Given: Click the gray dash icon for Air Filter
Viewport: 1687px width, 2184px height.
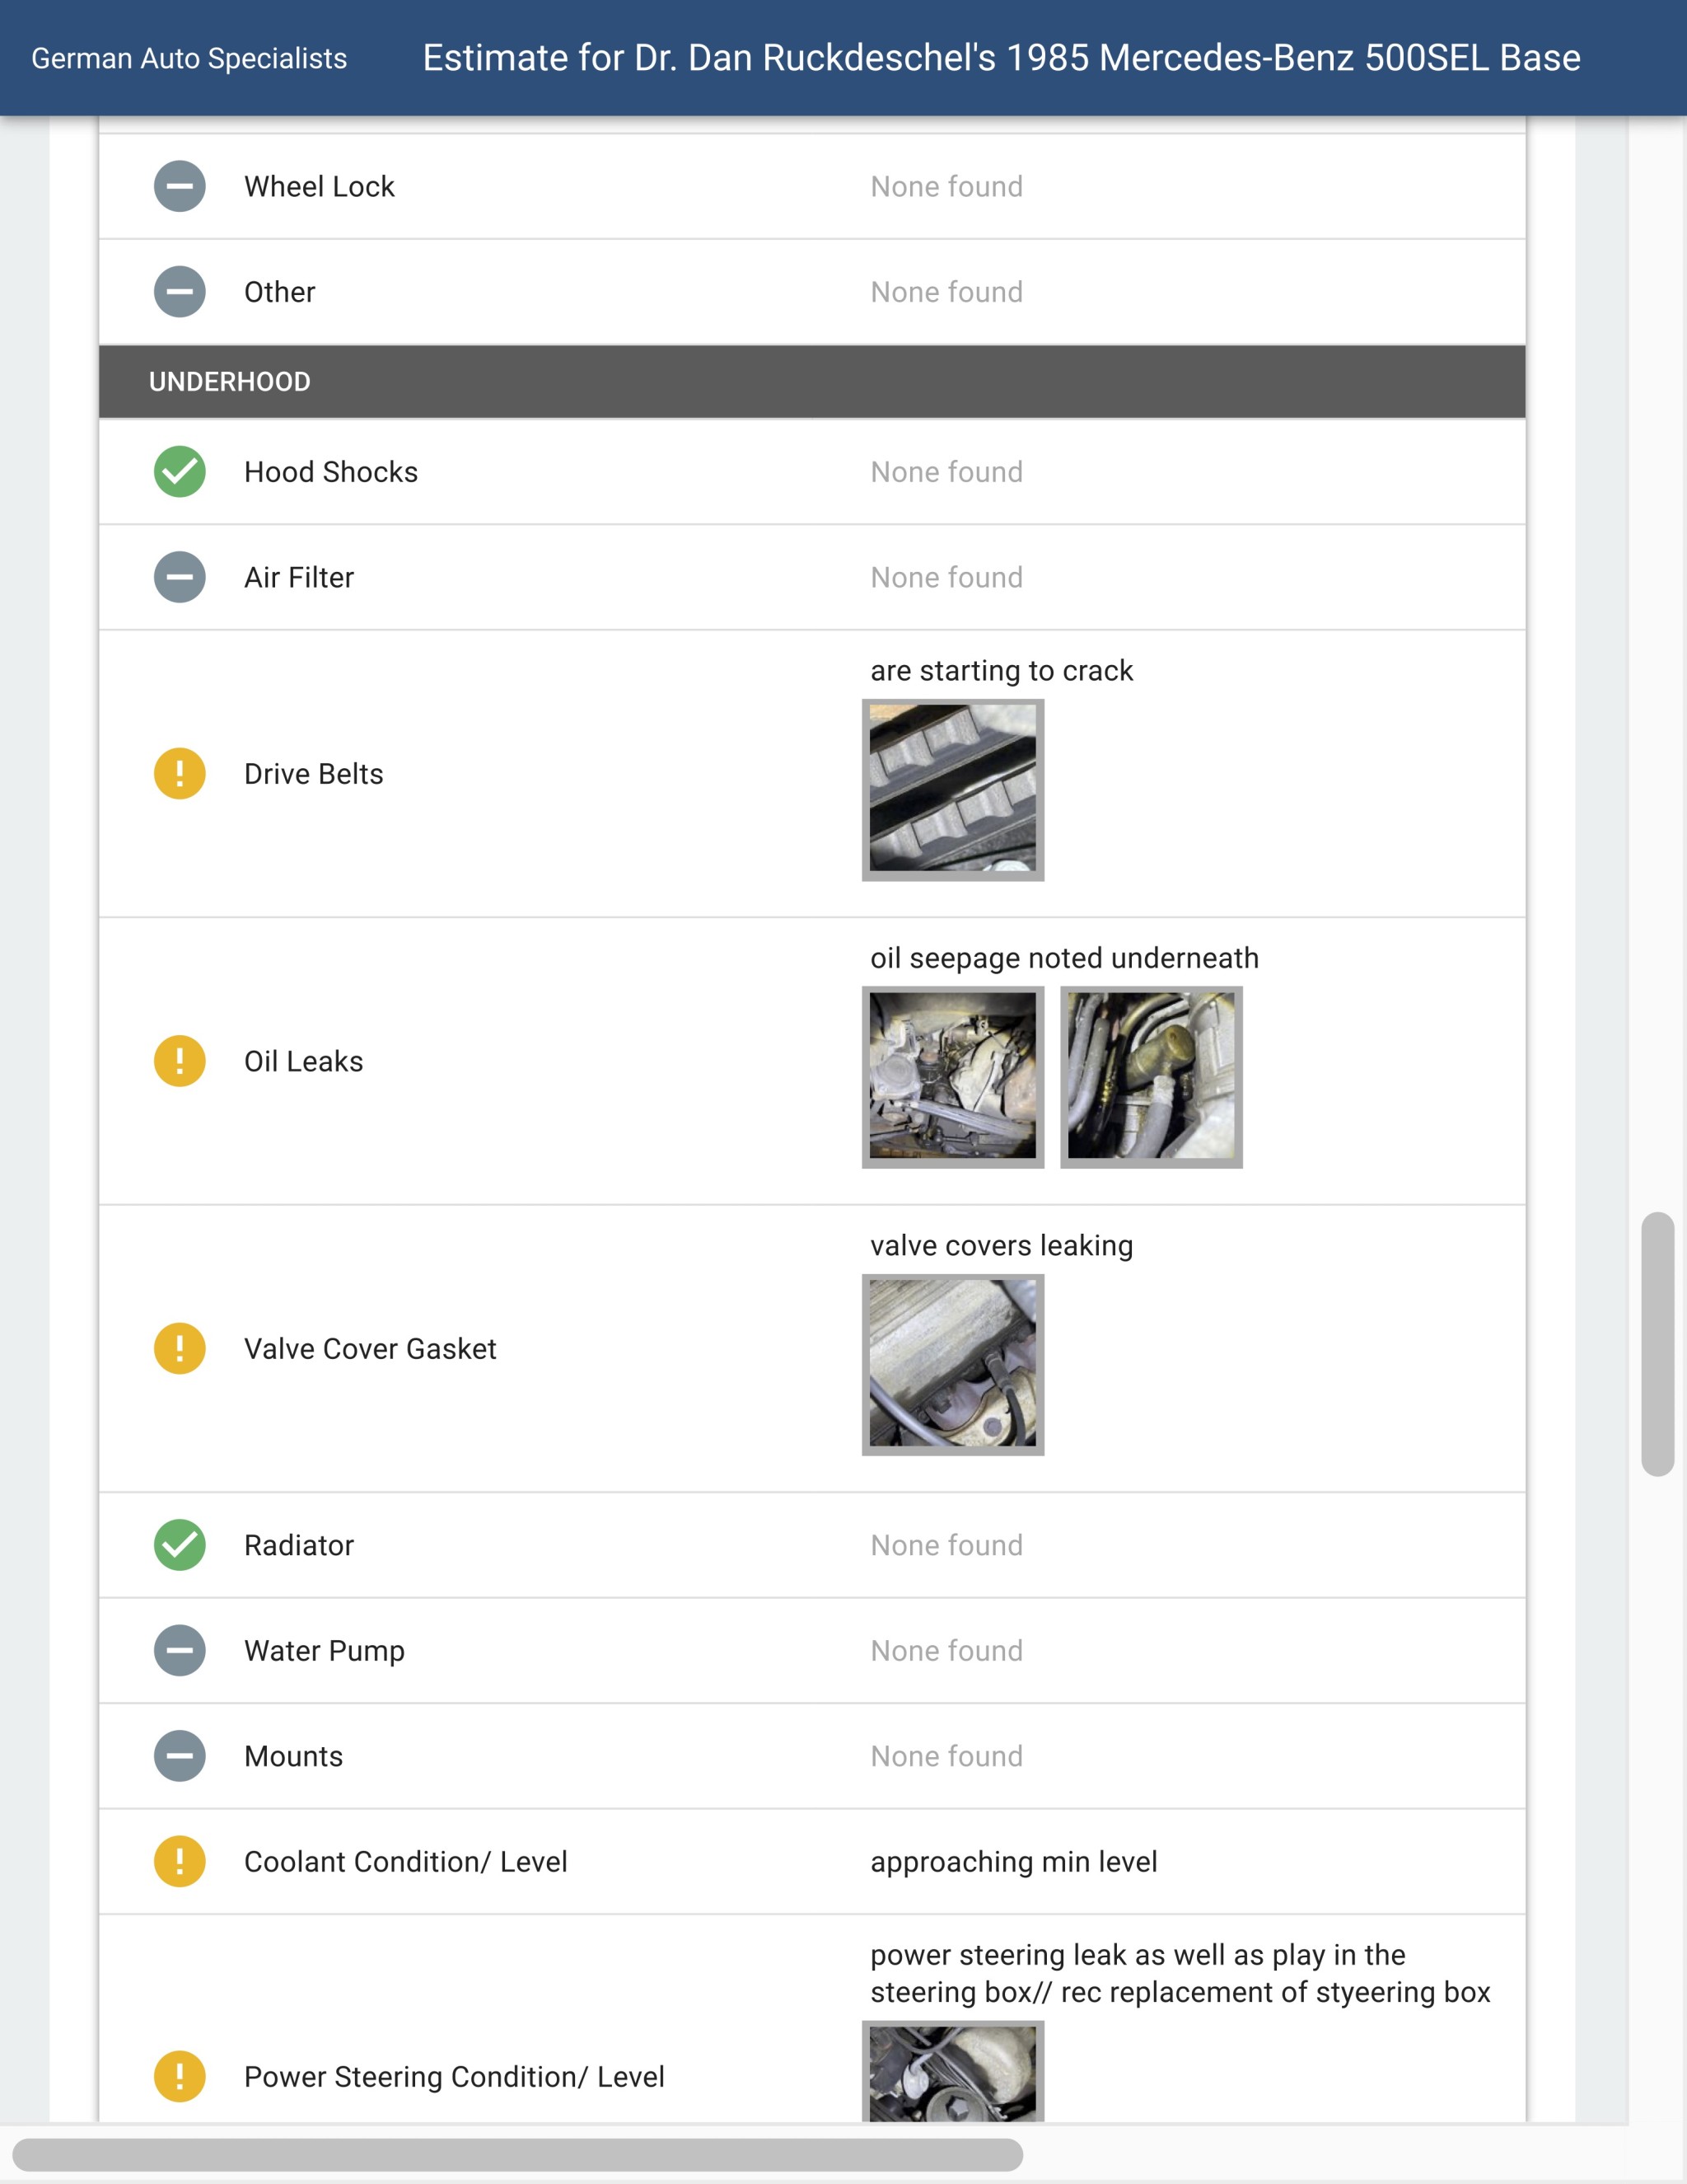Looking at the screenshot, I should [180, 577].
